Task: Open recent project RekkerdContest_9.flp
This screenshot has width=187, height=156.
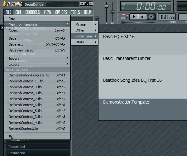Action: (37, 87)
